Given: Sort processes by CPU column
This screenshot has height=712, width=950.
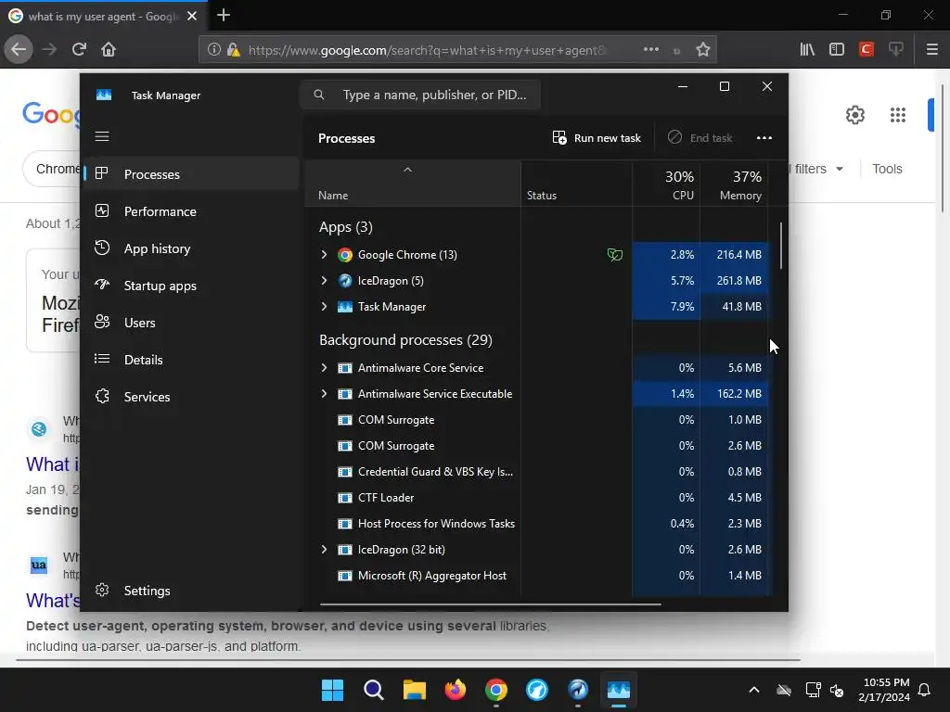Looking at the screenshot, I should [x=666, y=184].
